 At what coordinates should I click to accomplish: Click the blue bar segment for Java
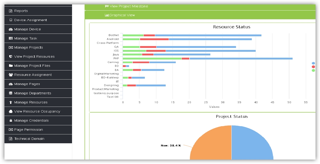point(182,54)
